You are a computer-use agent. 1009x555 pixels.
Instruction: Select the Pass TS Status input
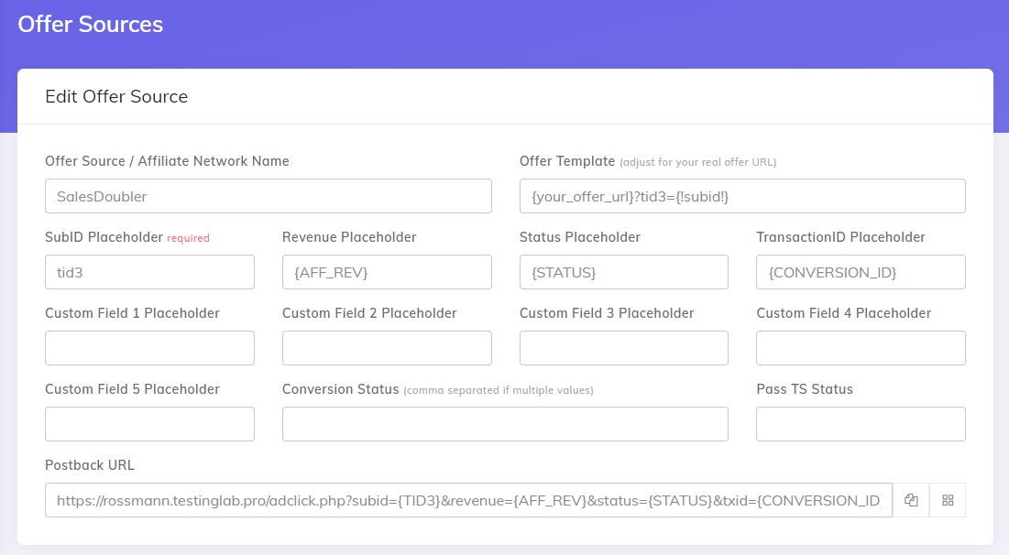coord(861,424)
